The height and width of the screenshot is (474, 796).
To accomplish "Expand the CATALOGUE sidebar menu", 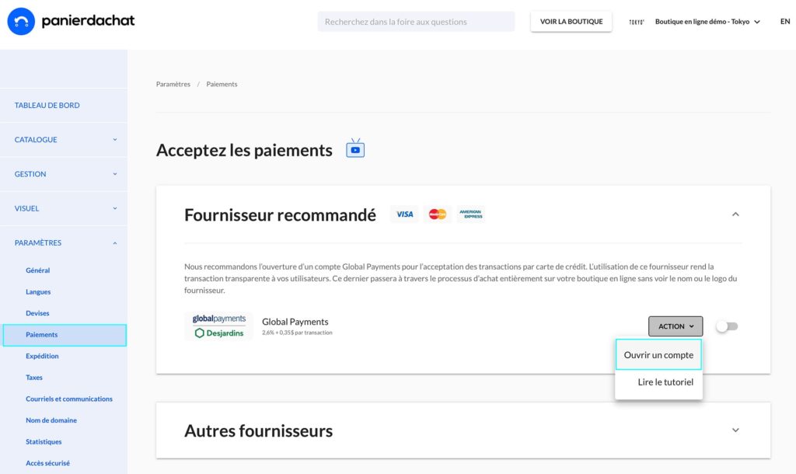I will tap(64, 140).
